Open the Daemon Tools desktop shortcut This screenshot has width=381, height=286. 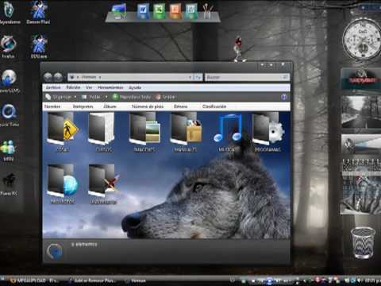(x=38, y=12)
